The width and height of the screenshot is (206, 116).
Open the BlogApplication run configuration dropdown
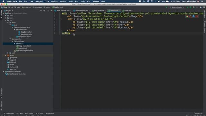point(177,7)
